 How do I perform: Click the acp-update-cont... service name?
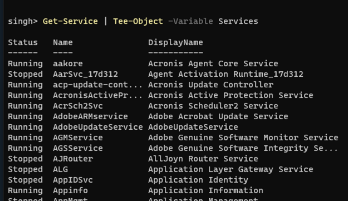[x=97, y=85]
